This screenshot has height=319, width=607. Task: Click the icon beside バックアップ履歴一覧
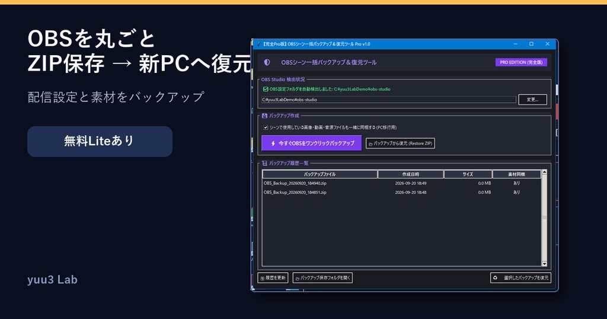(265, 164)
